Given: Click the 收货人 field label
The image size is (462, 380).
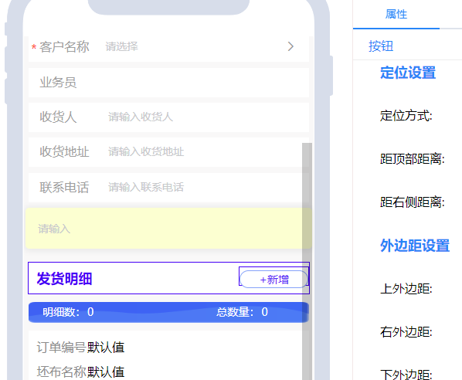Looking at the screenshot, I should [58, 117].
